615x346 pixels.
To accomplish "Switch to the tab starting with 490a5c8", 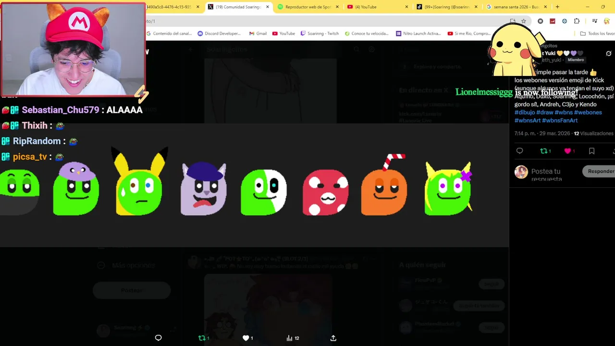I will [173, 7].
